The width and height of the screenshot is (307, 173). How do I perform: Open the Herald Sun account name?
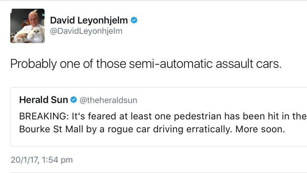[x=43, y=100]
